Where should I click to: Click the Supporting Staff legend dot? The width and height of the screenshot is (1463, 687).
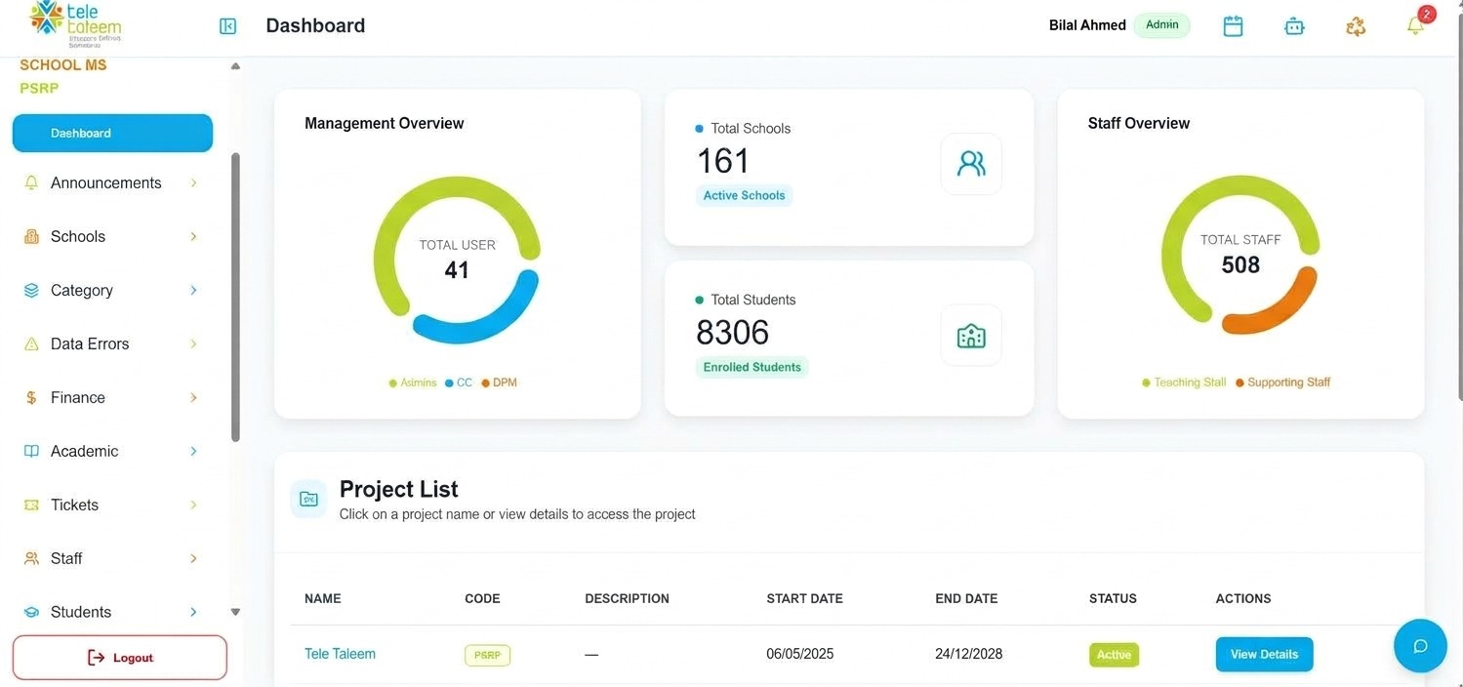pos(1239,384)
